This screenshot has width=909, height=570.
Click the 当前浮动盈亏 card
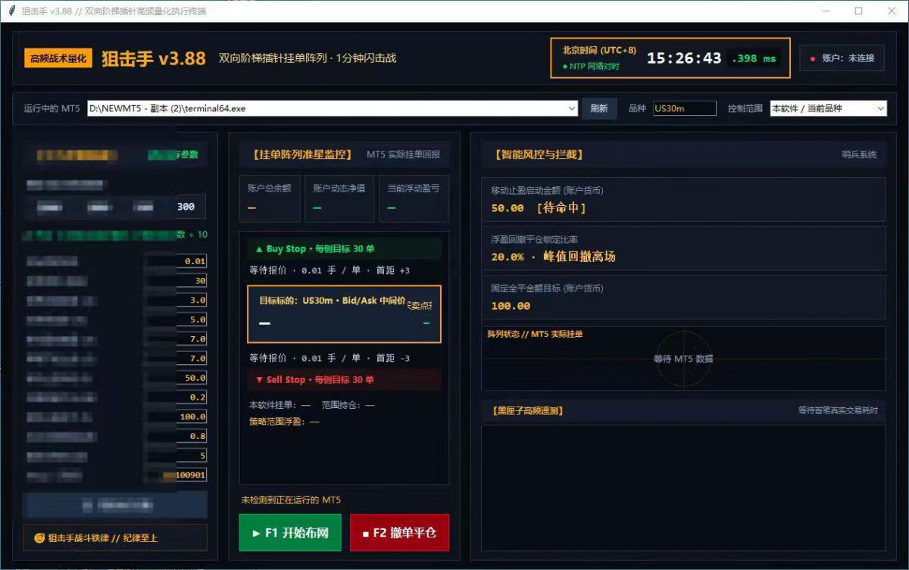[414, 199]
